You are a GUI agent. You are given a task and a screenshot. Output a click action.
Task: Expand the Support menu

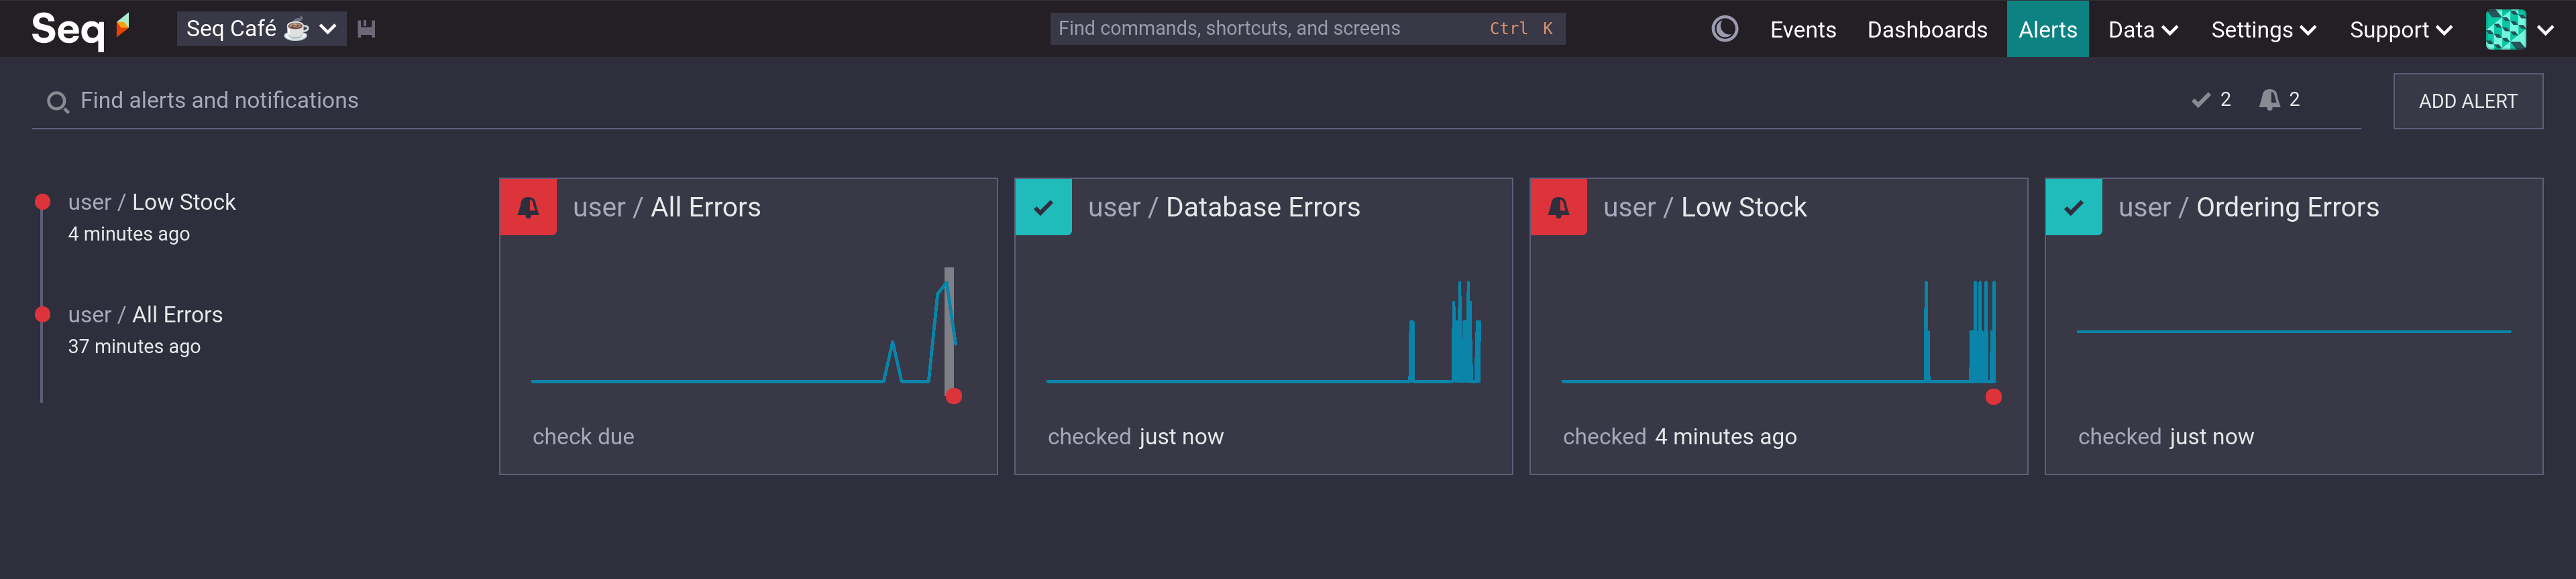pos(2400,30)
